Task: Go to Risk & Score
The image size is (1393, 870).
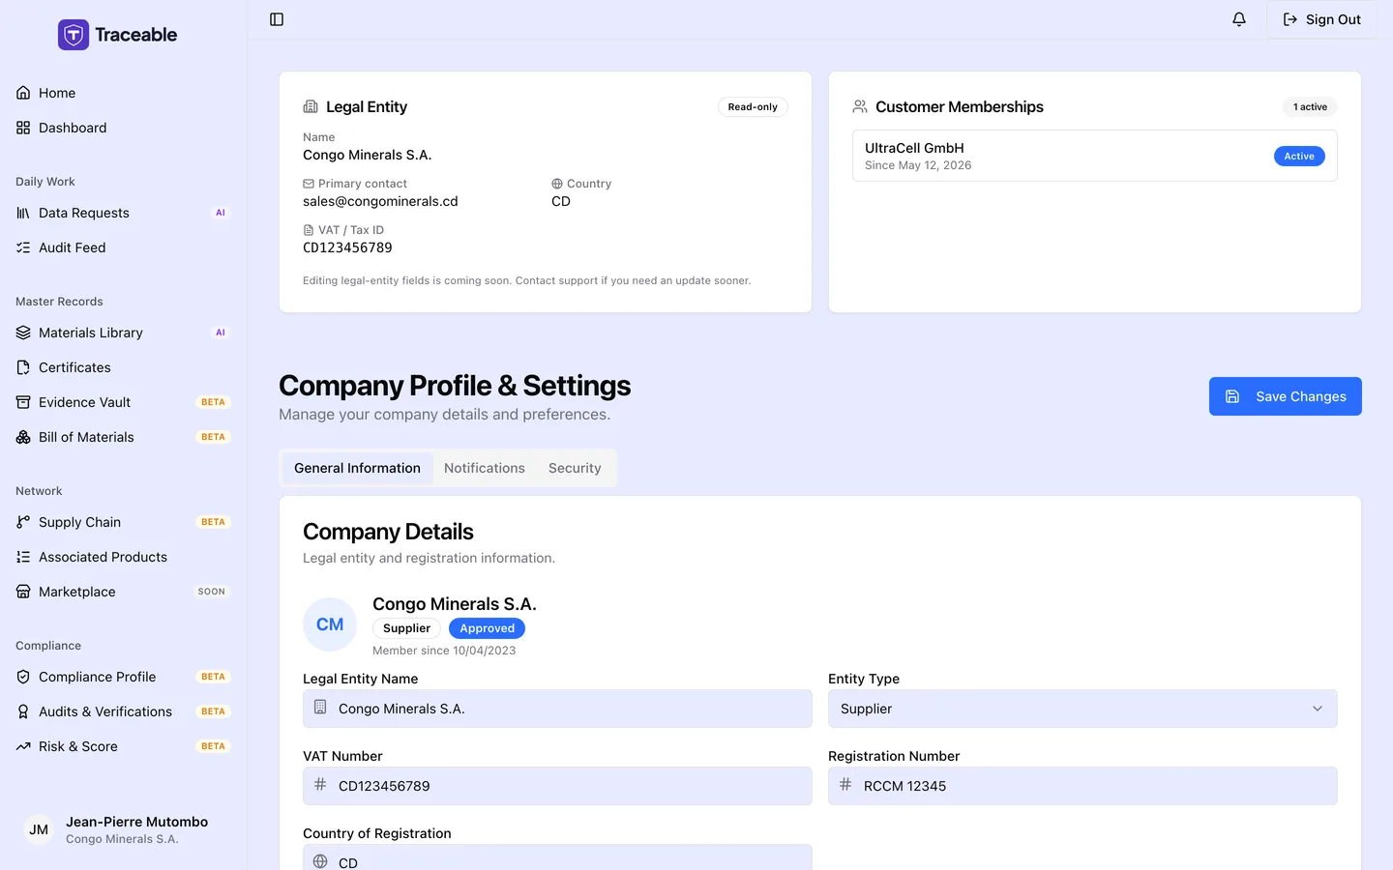Action: tap(123, 746)
